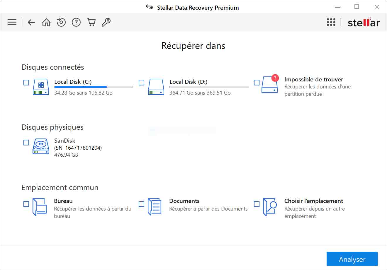Click Local Disk (C:) usage progress bar

click(93, 87)
